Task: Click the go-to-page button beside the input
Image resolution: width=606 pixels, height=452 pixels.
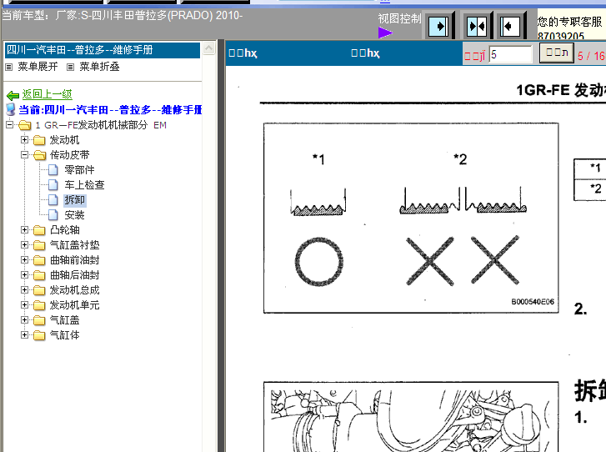Action: (557, 53)
